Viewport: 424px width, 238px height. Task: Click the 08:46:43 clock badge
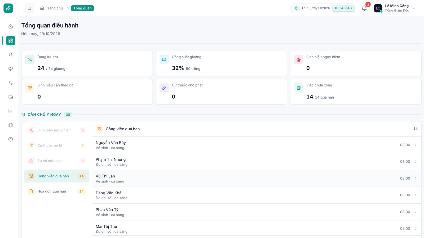(343, 8)
